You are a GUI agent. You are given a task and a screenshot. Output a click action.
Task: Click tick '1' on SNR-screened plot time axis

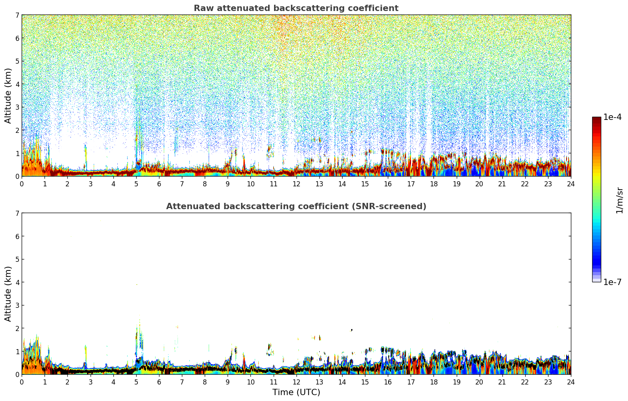click(x=44, y=382)
